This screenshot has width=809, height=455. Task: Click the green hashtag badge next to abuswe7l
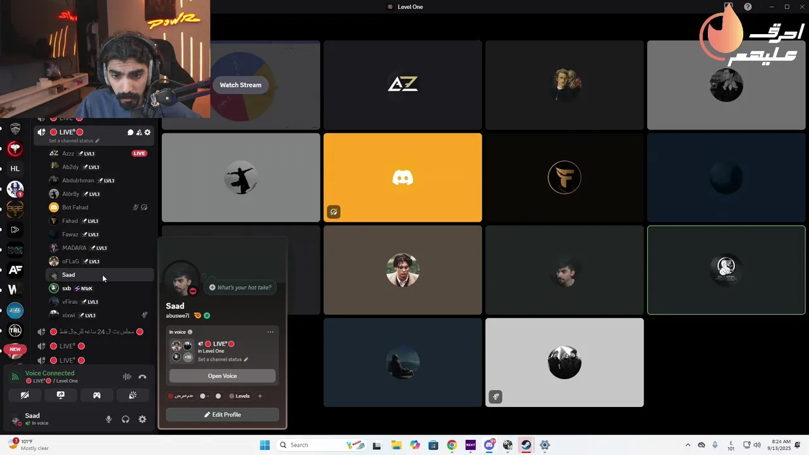(207, 315)
